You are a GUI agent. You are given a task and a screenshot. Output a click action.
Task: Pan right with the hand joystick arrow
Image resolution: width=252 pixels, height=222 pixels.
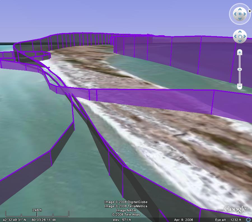(x=244, y=37)
